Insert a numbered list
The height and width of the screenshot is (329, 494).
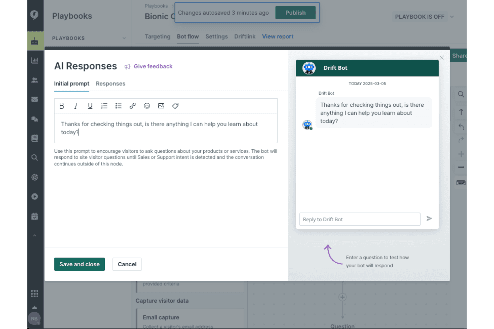tap(104, 106)
